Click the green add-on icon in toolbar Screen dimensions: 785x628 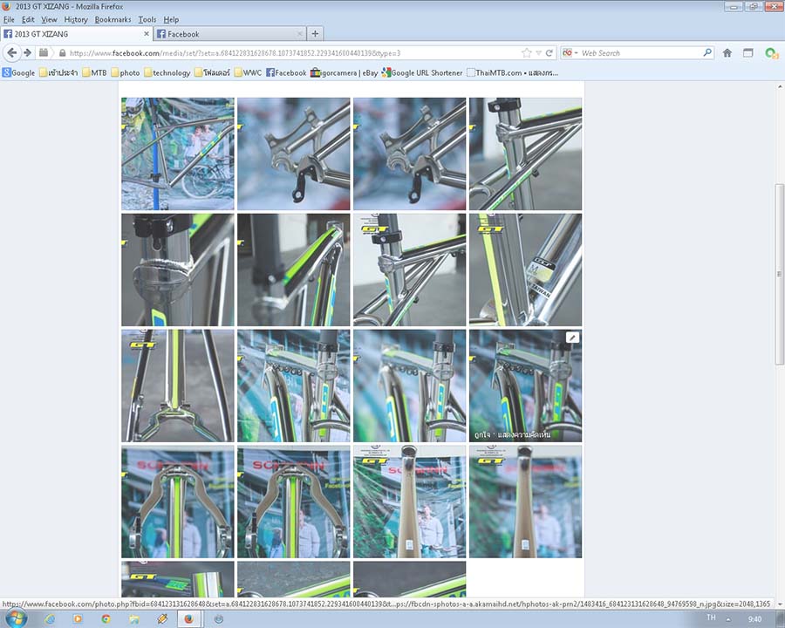[771, 52]
